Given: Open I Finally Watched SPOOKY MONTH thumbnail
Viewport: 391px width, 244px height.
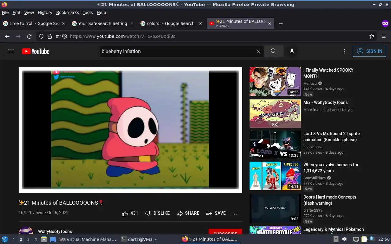Looking at the screenshot, I should tap(275, 81).
